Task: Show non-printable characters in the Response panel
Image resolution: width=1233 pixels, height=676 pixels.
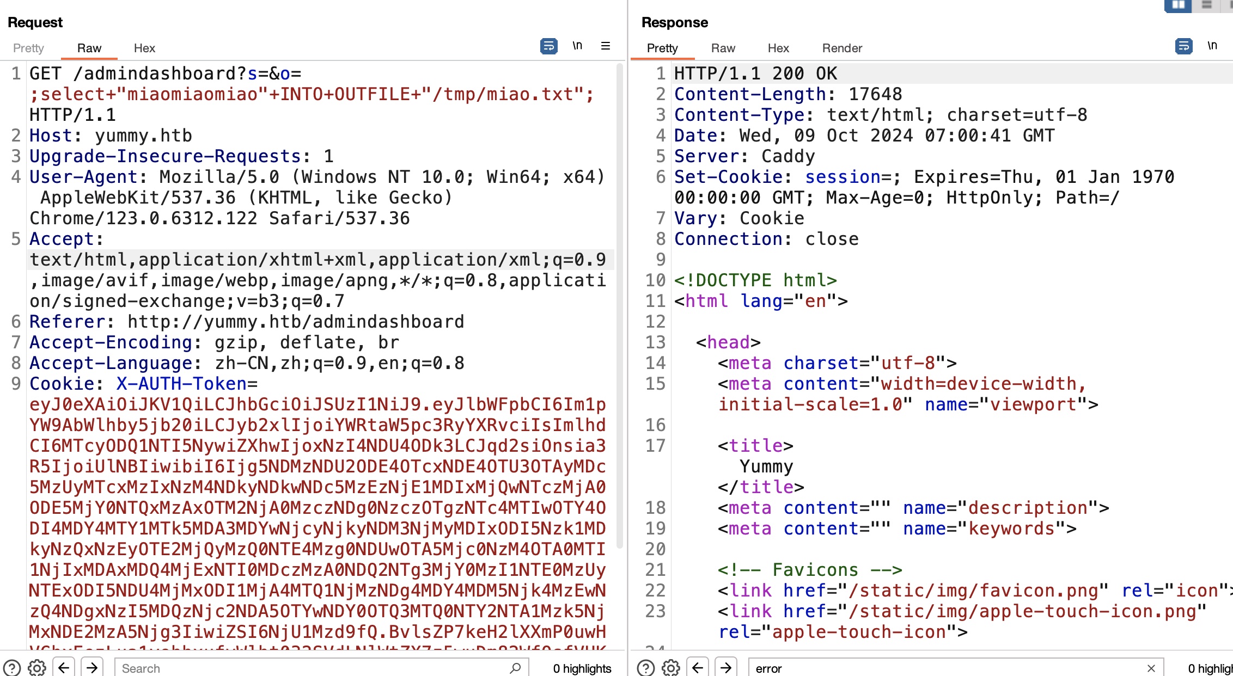Action: [1212, 46]
